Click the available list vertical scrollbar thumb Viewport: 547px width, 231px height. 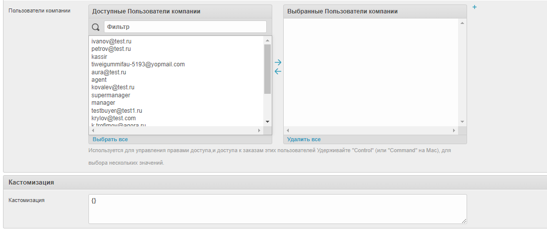pos(267,69)
